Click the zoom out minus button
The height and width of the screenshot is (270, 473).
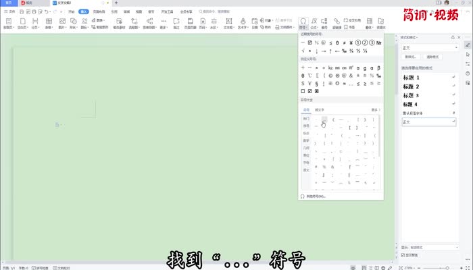pyautogui.click(x=419, y=267)
